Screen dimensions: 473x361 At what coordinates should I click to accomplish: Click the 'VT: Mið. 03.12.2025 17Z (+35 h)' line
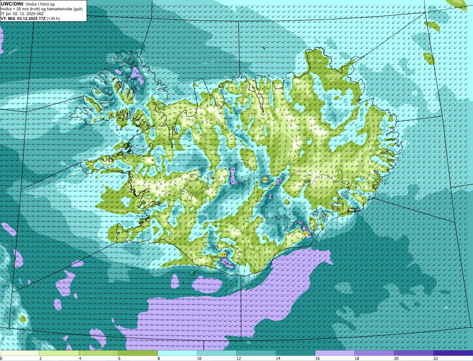coord(30,18)
